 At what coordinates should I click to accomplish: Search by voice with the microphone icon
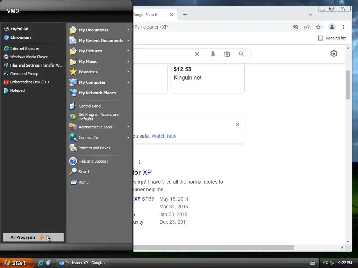pos(213,54)
